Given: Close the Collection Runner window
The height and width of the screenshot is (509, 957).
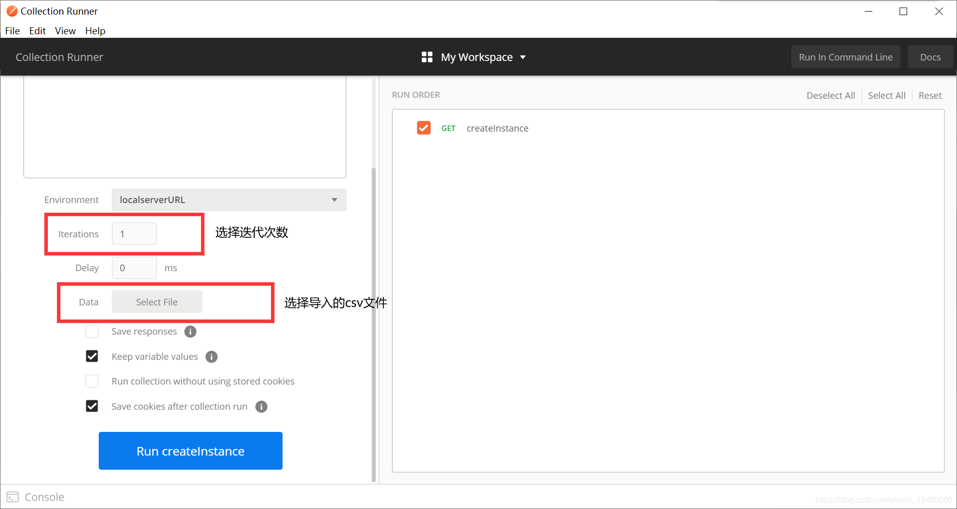Looking at the screenshot, I should pyautogui.click(x=939, y=11).
